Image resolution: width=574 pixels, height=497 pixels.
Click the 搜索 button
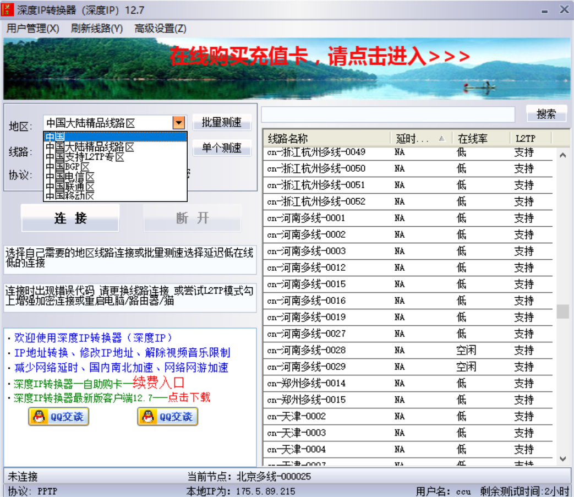tap(546, 114)
